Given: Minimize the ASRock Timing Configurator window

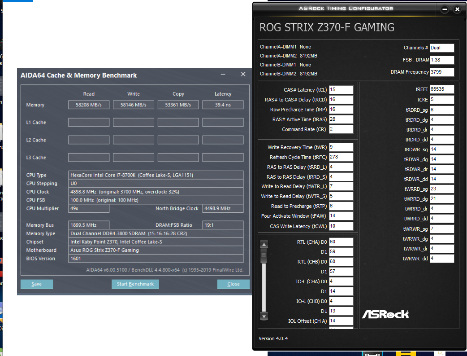Looking at the screenshot, I should pyautogui.click(x=445, y=9).
